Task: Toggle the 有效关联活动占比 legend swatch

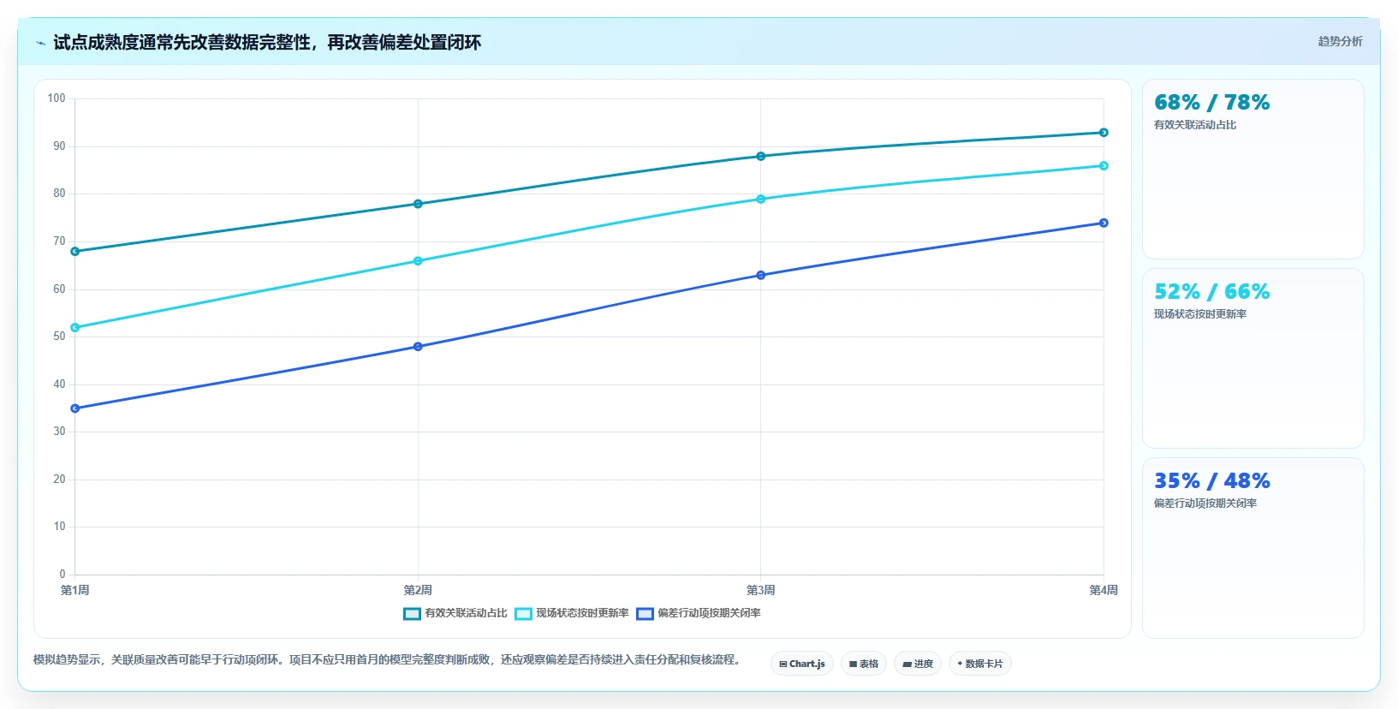Action: point(412,613)
